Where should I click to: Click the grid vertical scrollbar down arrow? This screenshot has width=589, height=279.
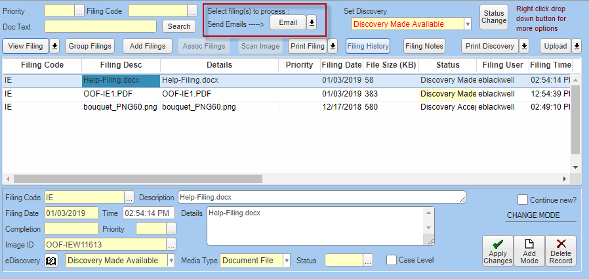click(575, 167)
